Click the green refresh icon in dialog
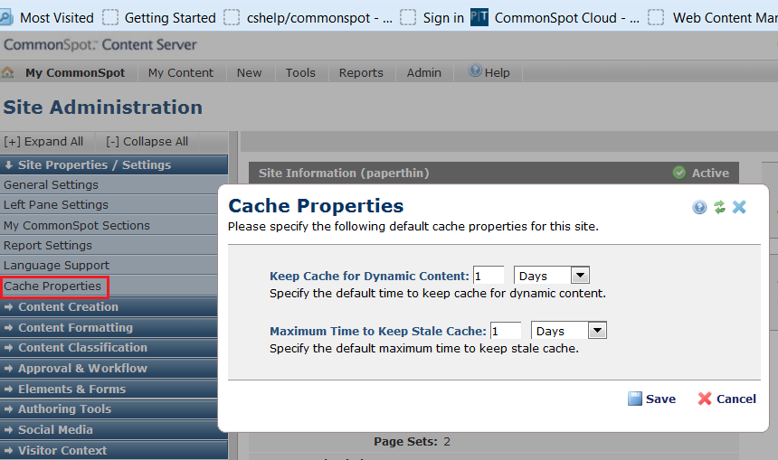The image size is (778, 460). point(719,207)
